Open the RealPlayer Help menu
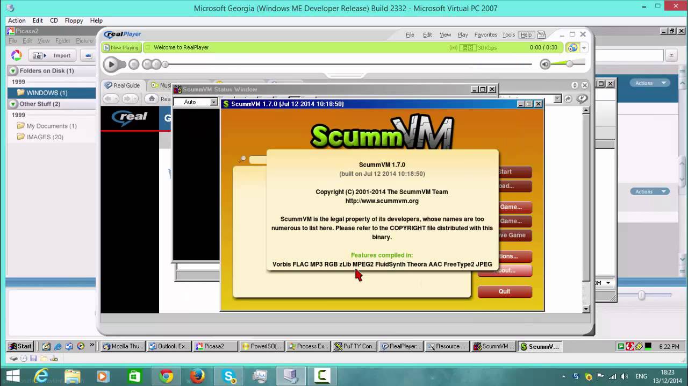 [x=526, y=34]
